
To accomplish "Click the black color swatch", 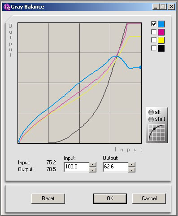I will click(x=161, y=48).
